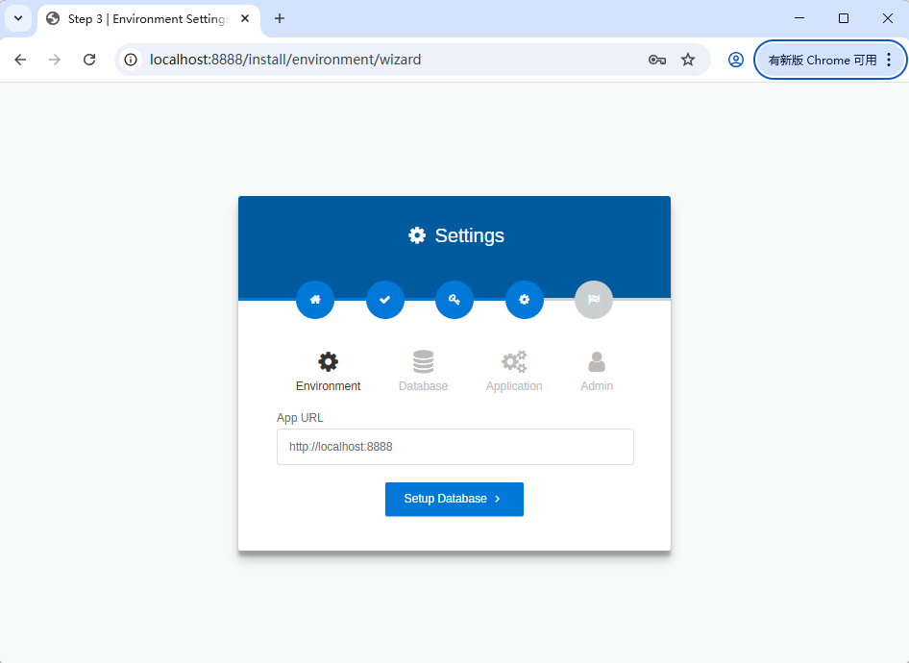909x663 pixels.
Task: Select the checkmark requirements step circle
Action: coord(385,300)
